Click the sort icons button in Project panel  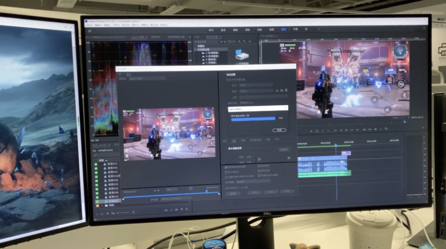point(134,212)
